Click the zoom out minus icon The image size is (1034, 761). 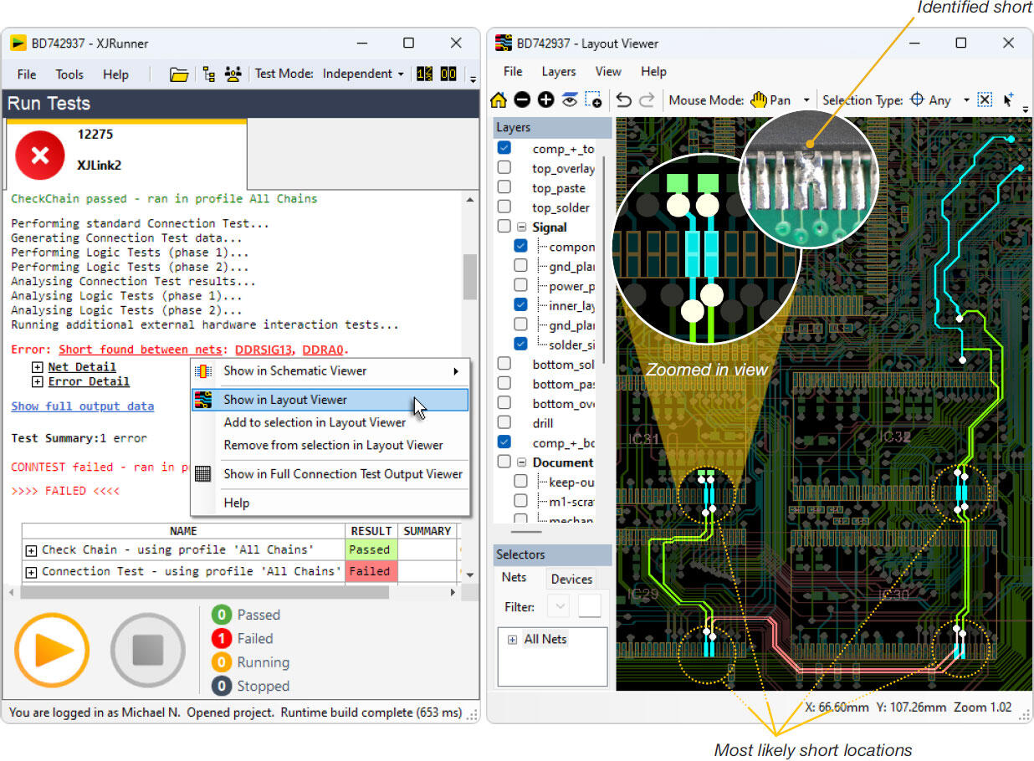click(522, 100)
